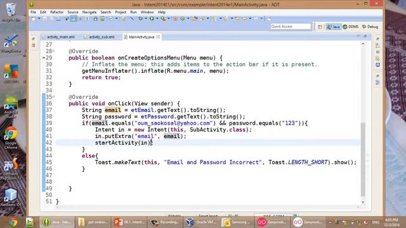Open the Samsung taskbar item
Image resolution: width=406 pixels, height=228 pixels.
pos(237,222)
